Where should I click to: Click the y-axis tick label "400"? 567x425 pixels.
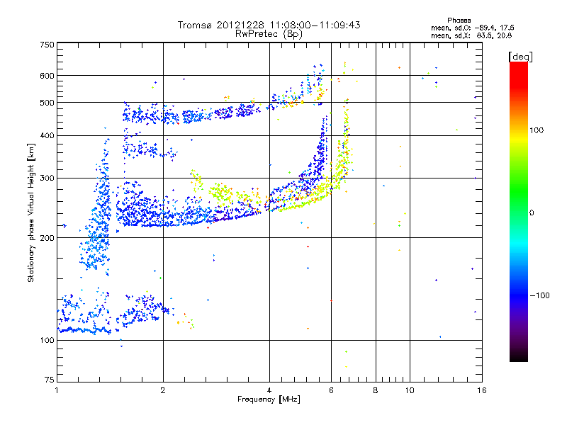pos(47,135)
